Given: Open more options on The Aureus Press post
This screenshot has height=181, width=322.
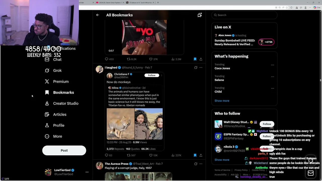Looking at the screenshot, I should 201,164.
